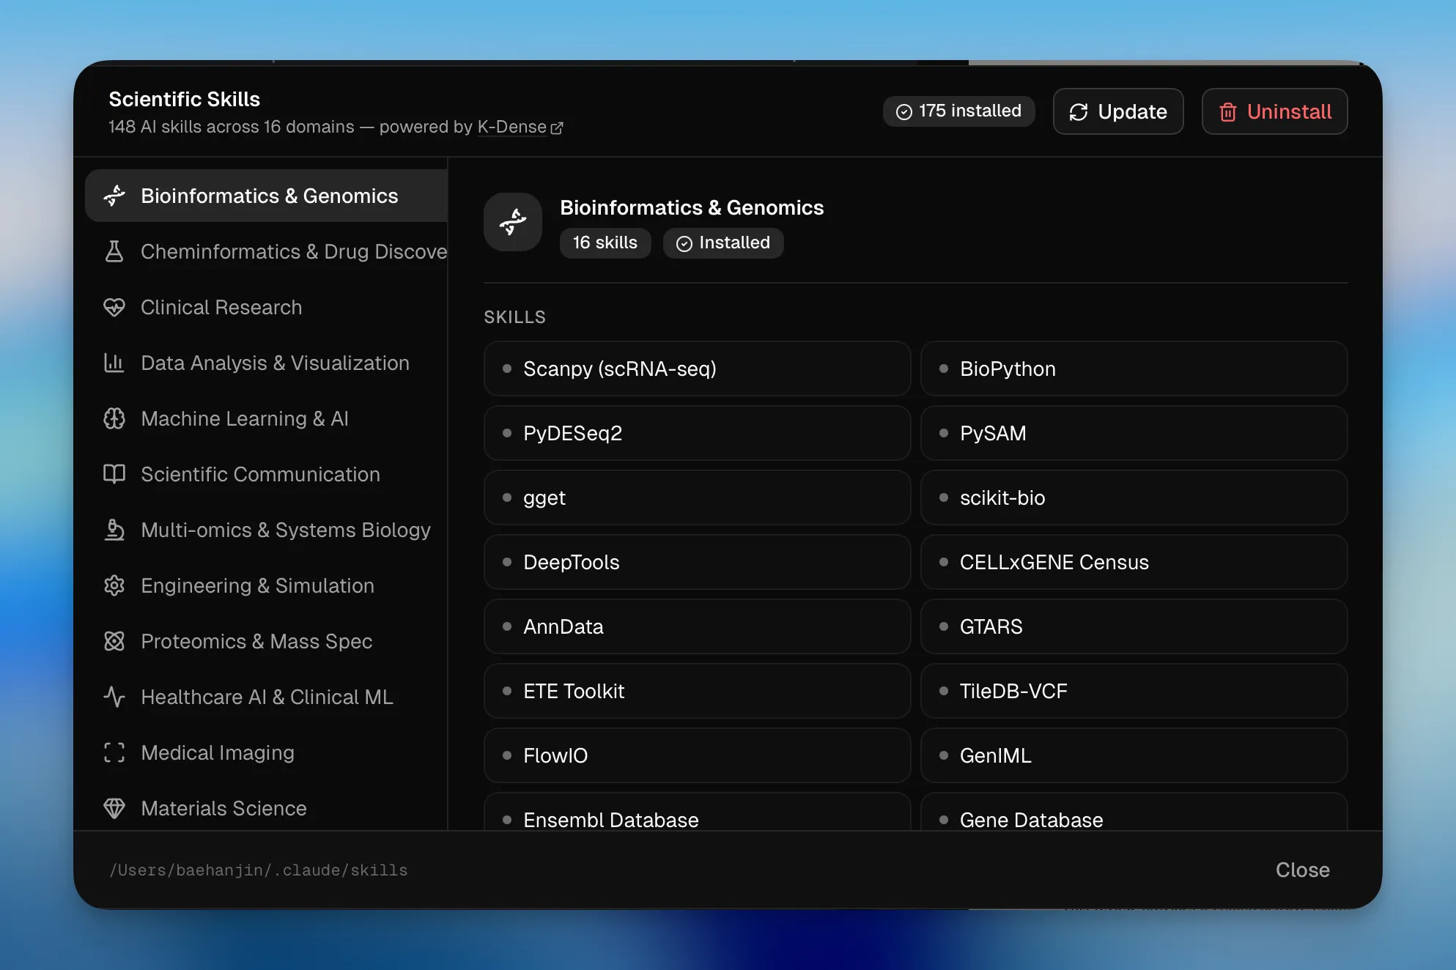The height and width of the screenshot is (970, 1456).
Task: Click the heart-pulse Clinical Research icon
Action: [114, 307]
